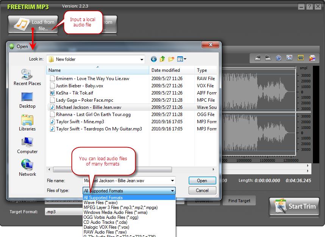Click the first scanner-like icon in waveform toolbar
The width and height of the screenshot is (325, 237).
point(257,58)
